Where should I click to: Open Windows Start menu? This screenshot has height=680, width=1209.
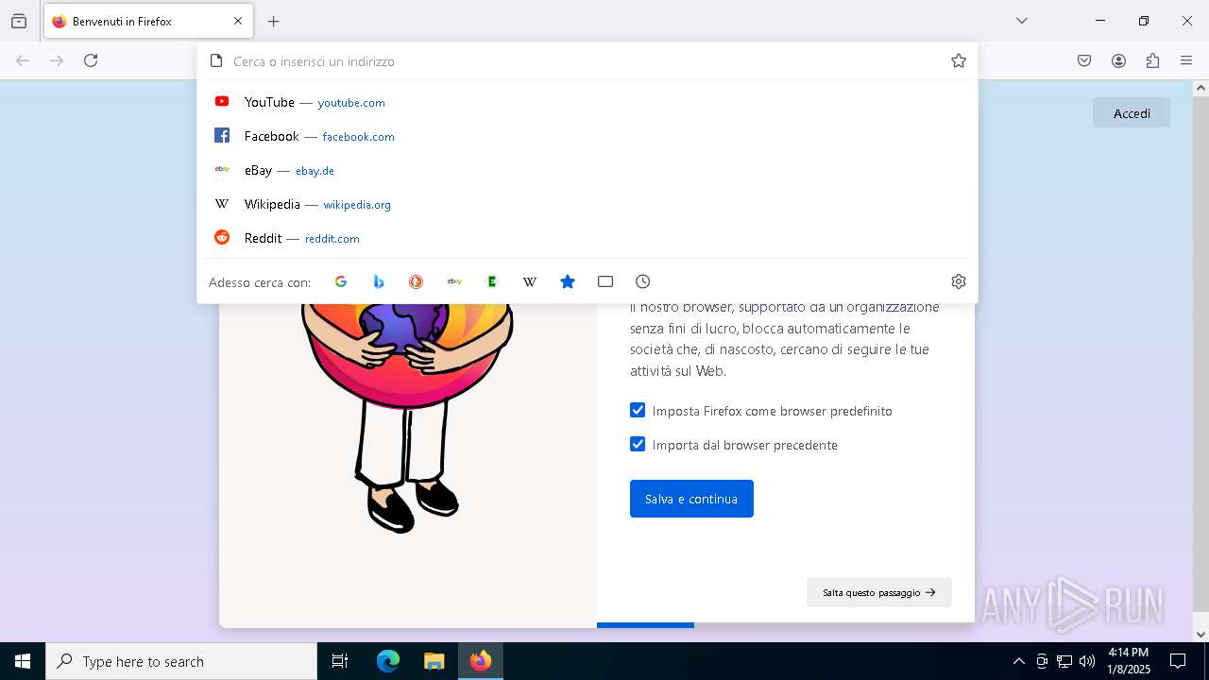[x=23, y=661]
